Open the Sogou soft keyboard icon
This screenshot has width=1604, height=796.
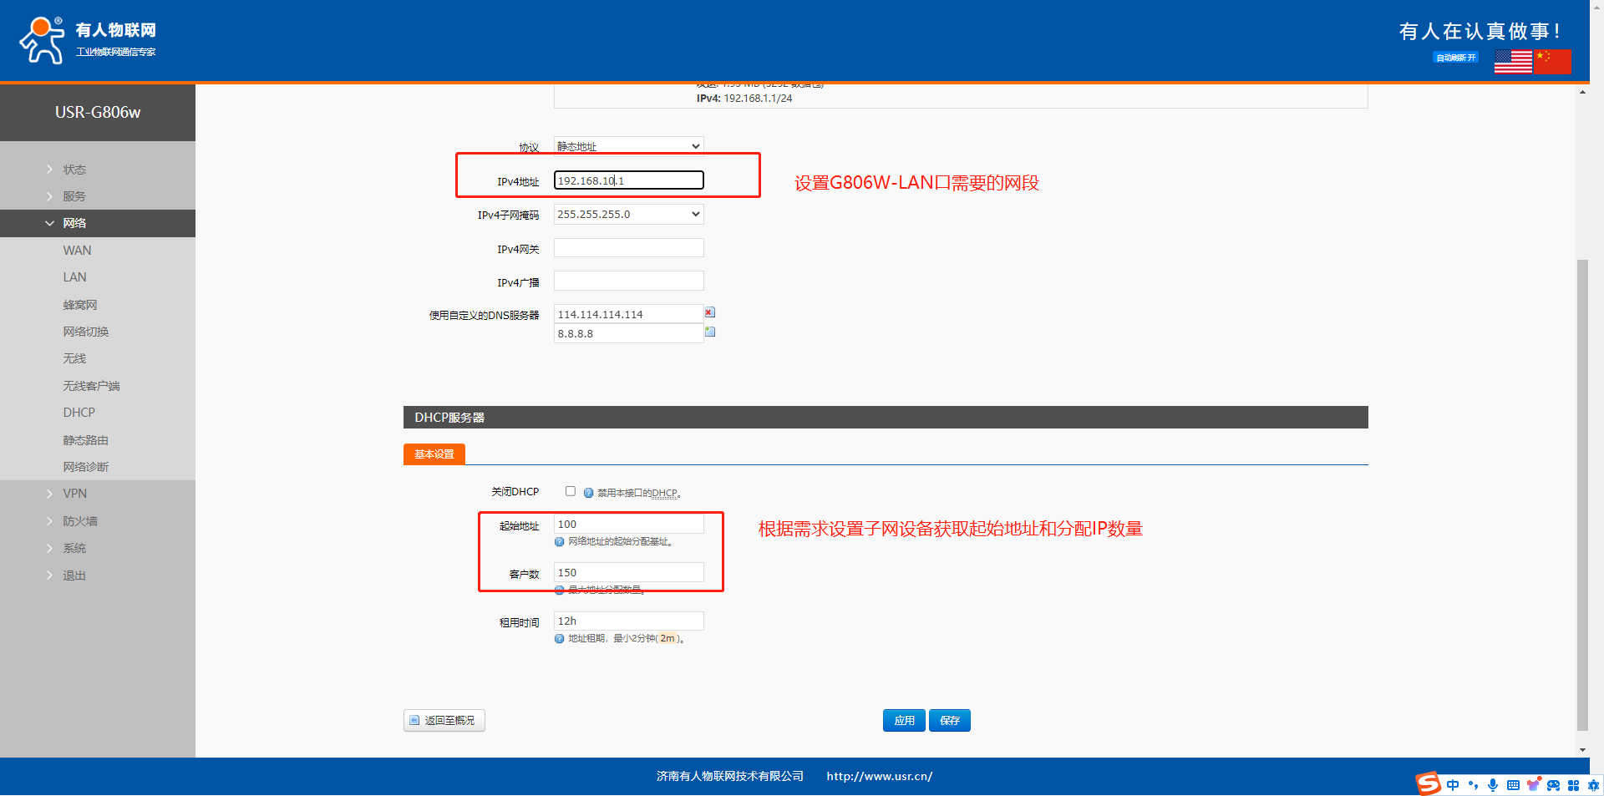tap(1513, 785)
